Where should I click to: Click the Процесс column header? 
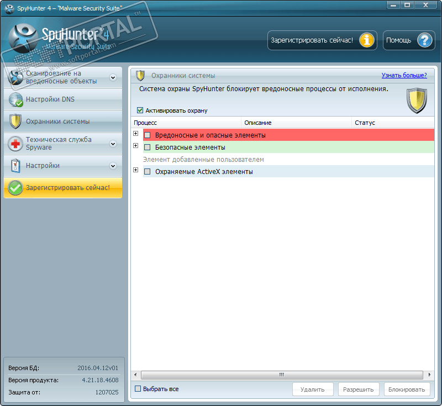pos(186,123)
